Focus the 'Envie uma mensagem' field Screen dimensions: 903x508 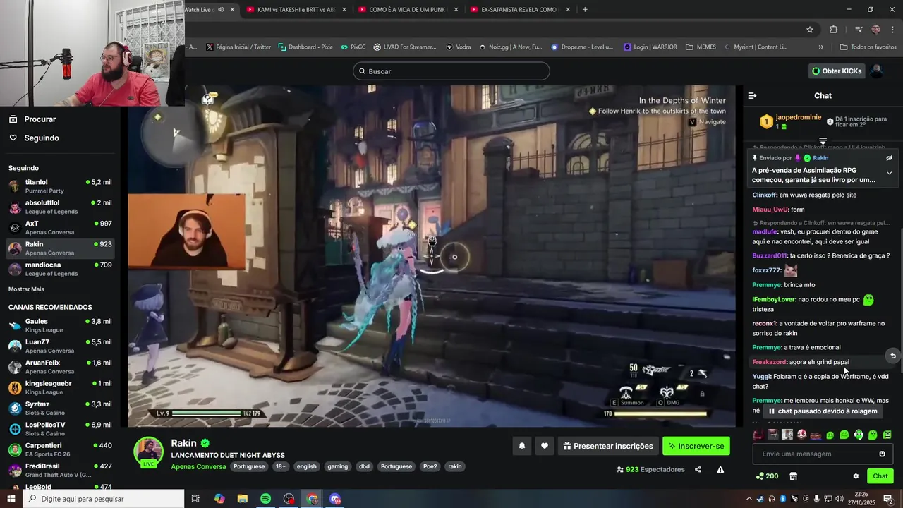823,454
